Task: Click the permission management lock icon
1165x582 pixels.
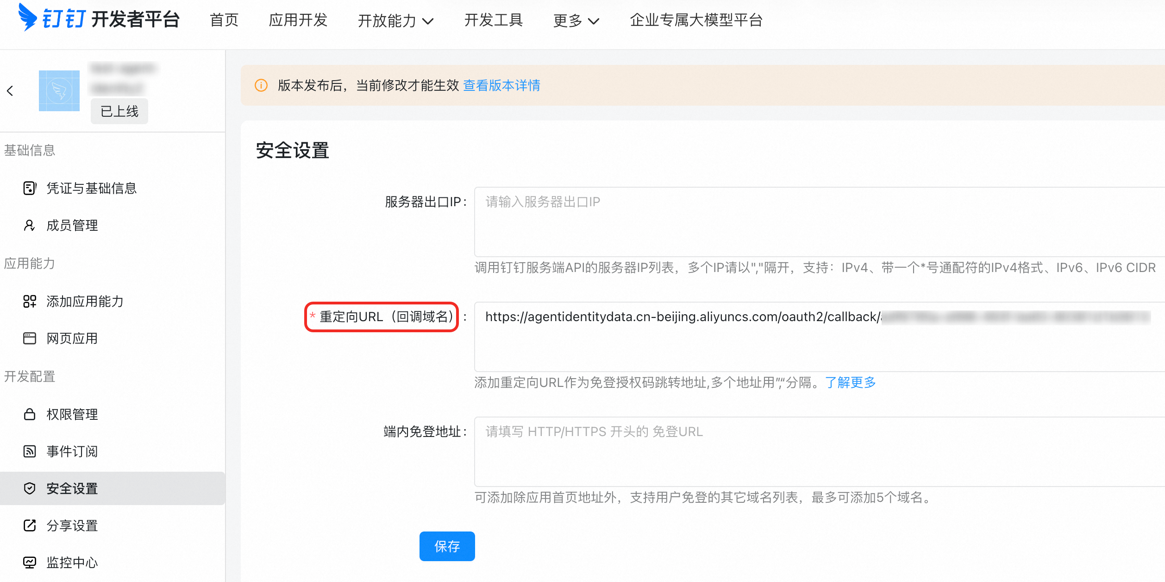Action: 30,414
